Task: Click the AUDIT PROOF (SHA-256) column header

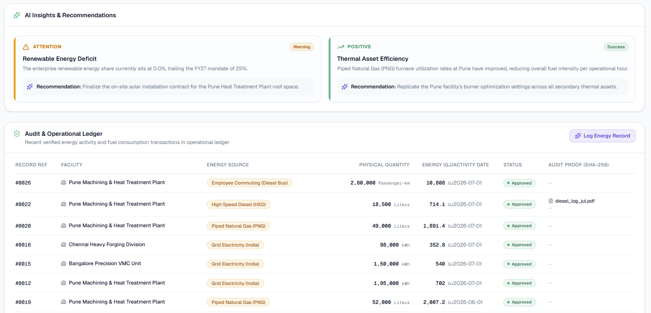Action: coord(578,165)
